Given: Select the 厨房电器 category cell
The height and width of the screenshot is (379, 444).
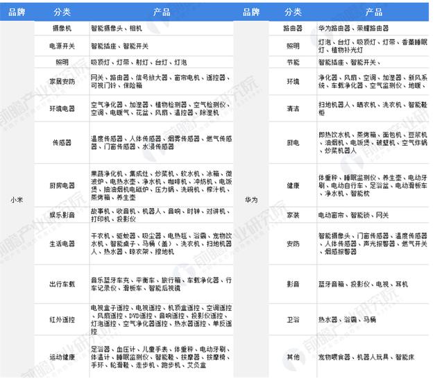Looking at the screenshot, I should point(61,185).
